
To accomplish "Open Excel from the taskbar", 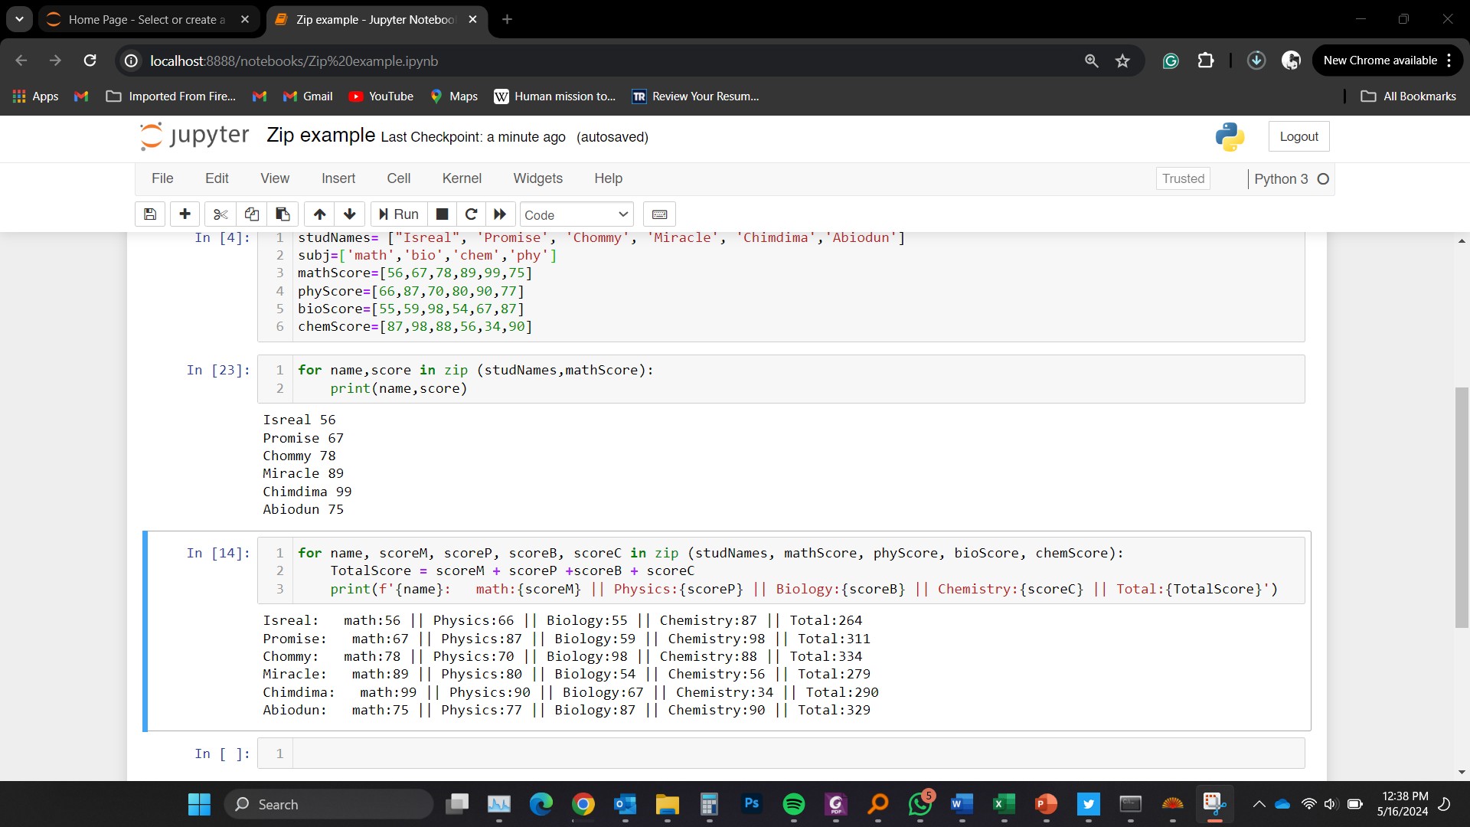I will click(1004, 804).
